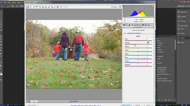Viewport: 190px width, 106px height.
Task: Select the Hand tool in Camera Raw
Action: point(31,7)
